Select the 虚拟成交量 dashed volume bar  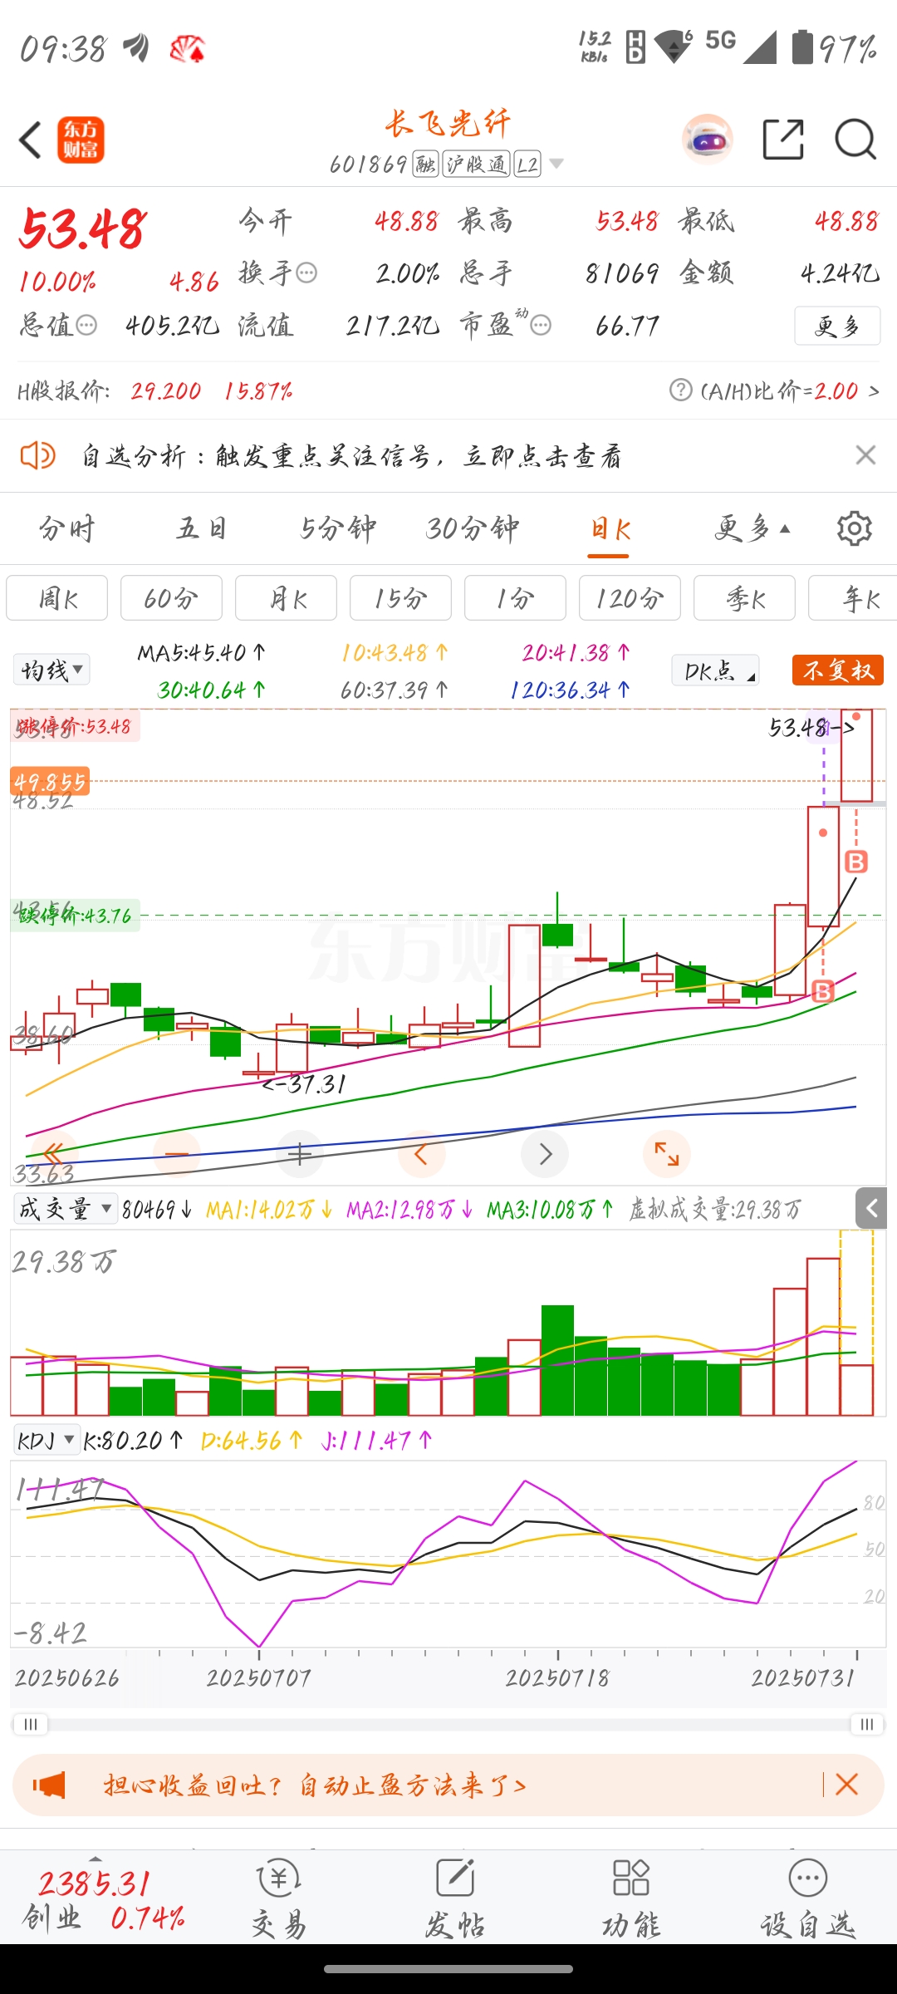(856, 1323)
